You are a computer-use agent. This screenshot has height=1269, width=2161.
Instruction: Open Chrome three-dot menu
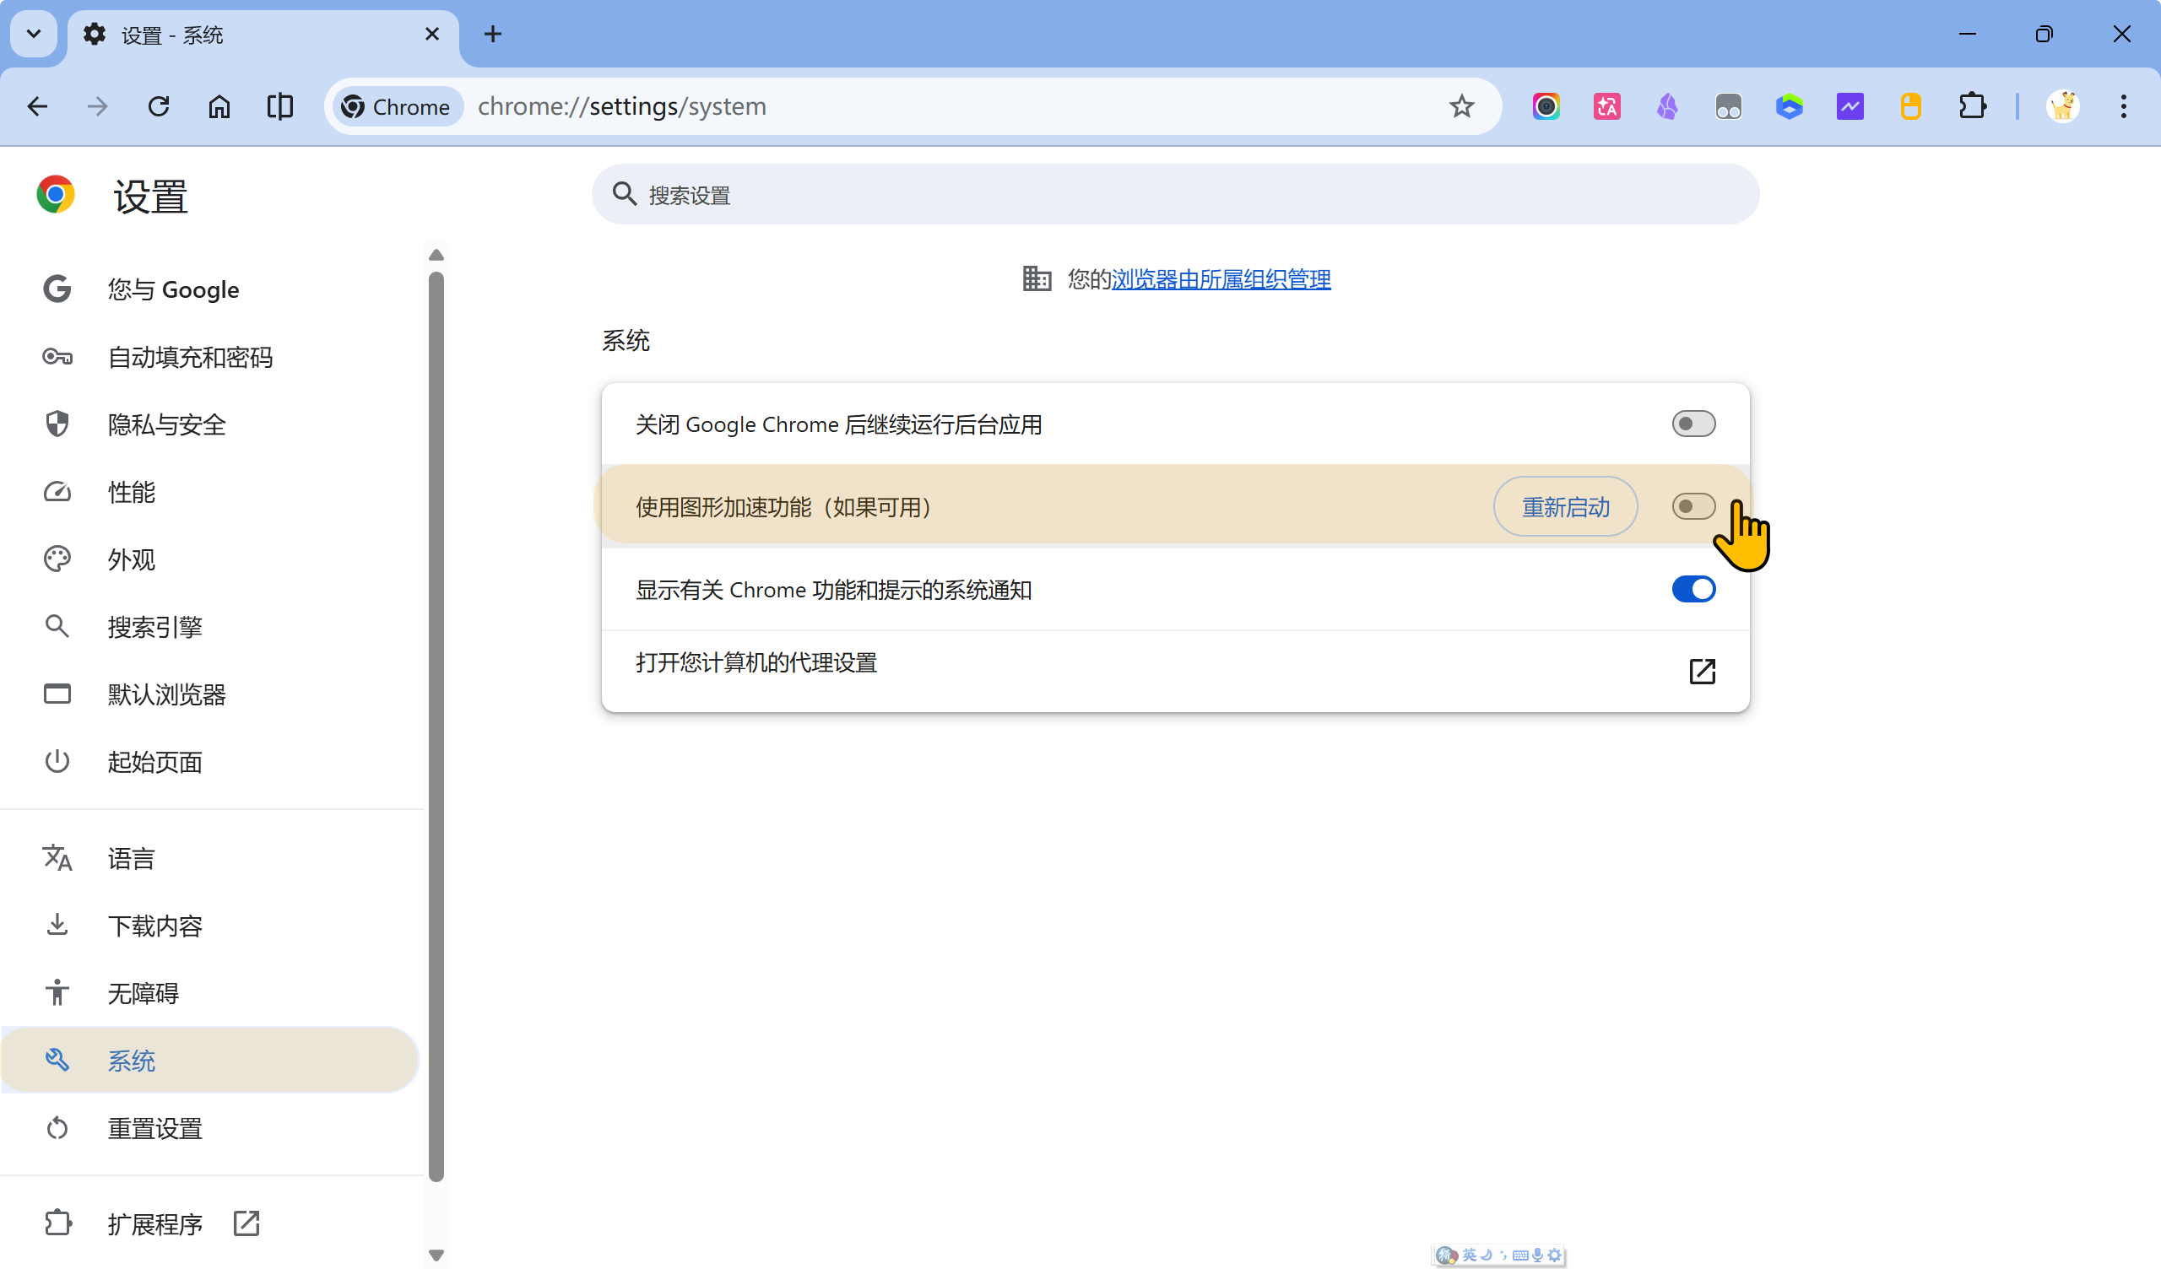coord(2123,106)
